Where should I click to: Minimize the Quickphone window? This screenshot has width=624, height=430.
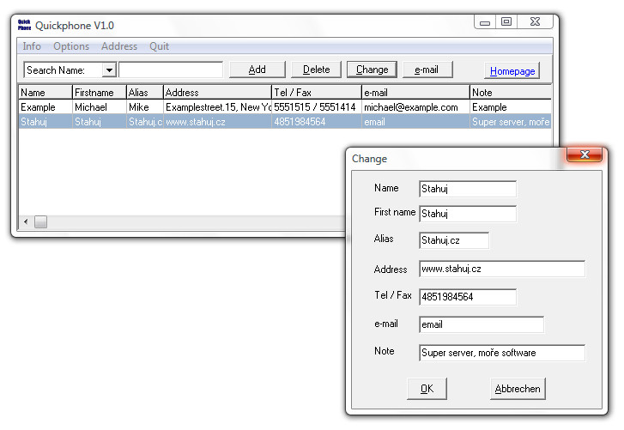pyautogui.click(x=485, y=22)
